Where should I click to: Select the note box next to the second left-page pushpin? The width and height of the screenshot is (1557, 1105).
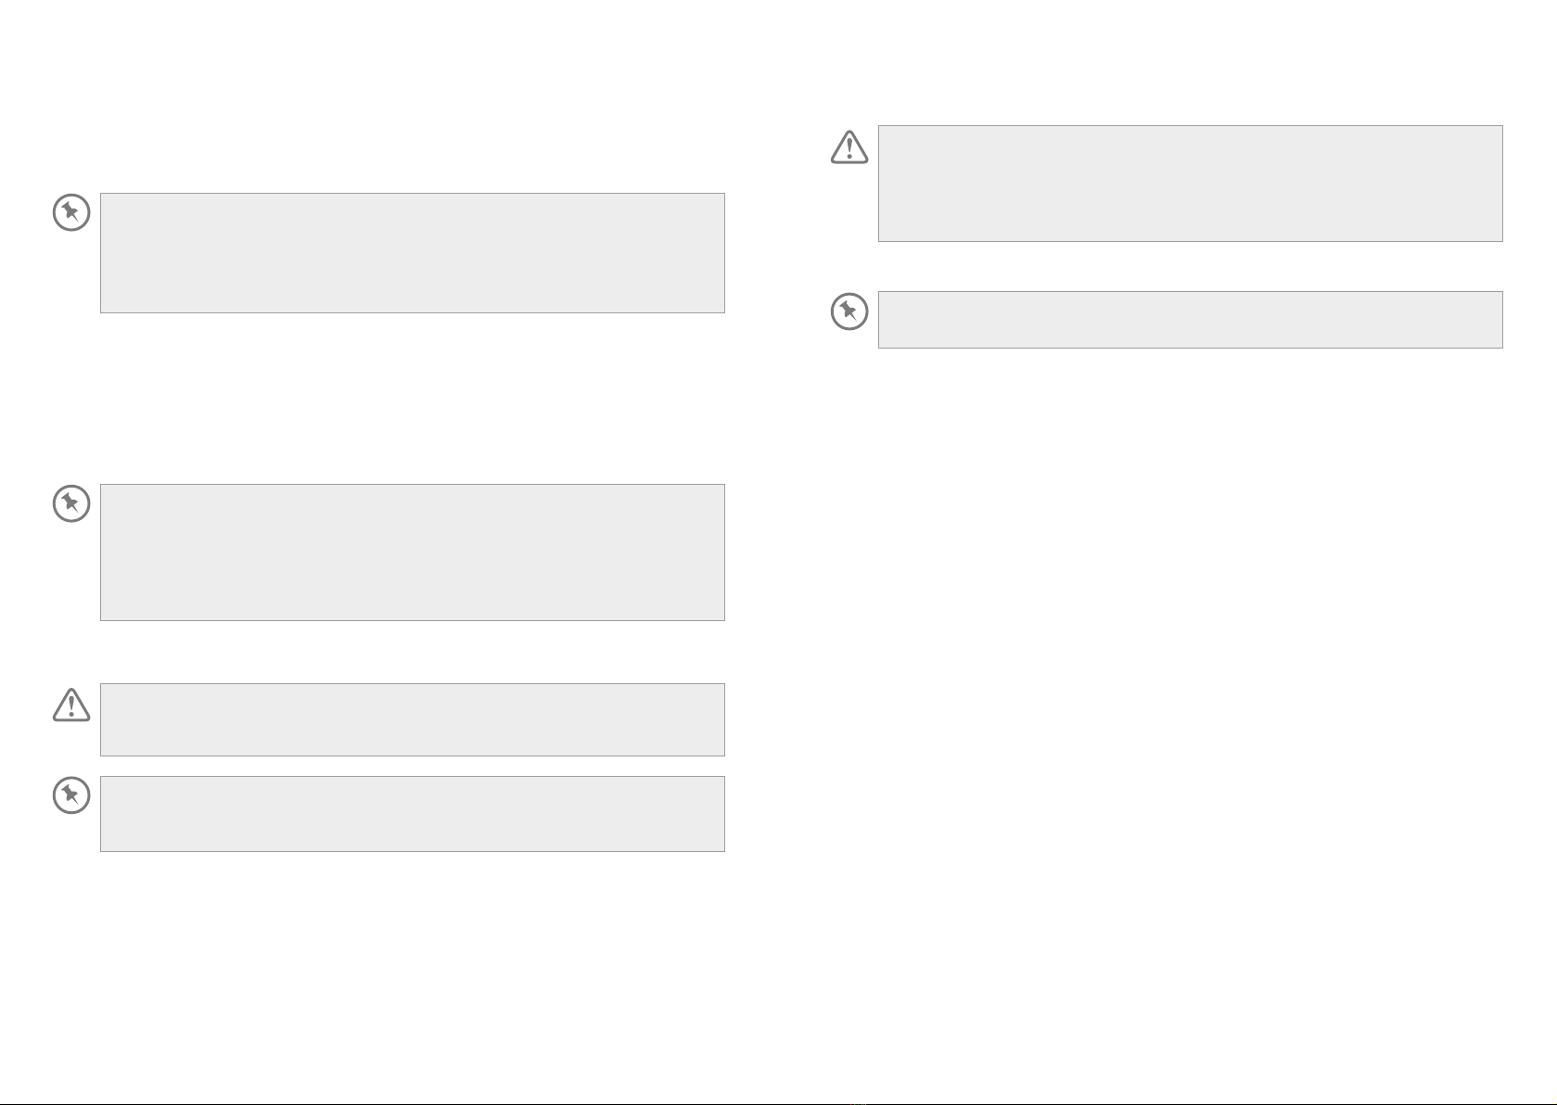(412, 552)
